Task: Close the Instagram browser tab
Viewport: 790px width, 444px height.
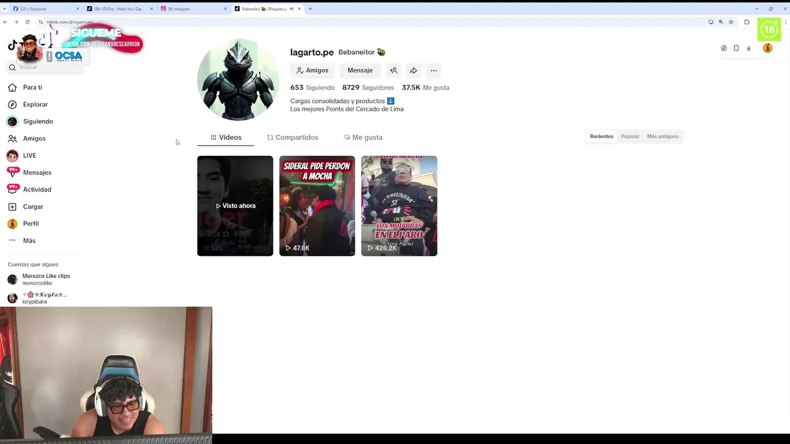Action: (225, 9)
